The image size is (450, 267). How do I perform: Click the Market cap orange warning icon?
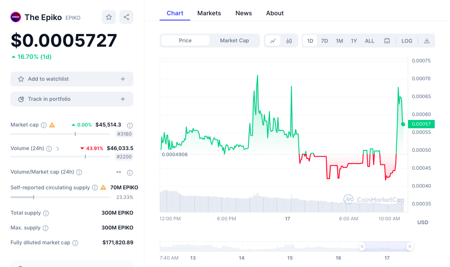52,125
